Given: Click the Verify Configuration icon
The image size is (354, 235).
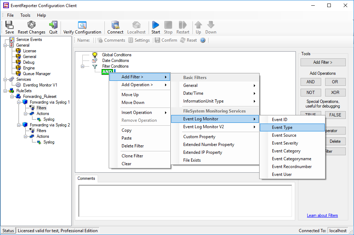Looking at the screenshot, I should pos(82,25).
